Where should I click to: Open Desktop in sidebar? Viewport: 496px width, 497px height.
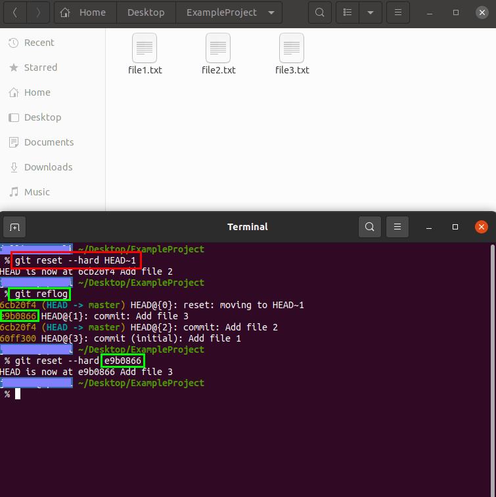coord(53,117)
